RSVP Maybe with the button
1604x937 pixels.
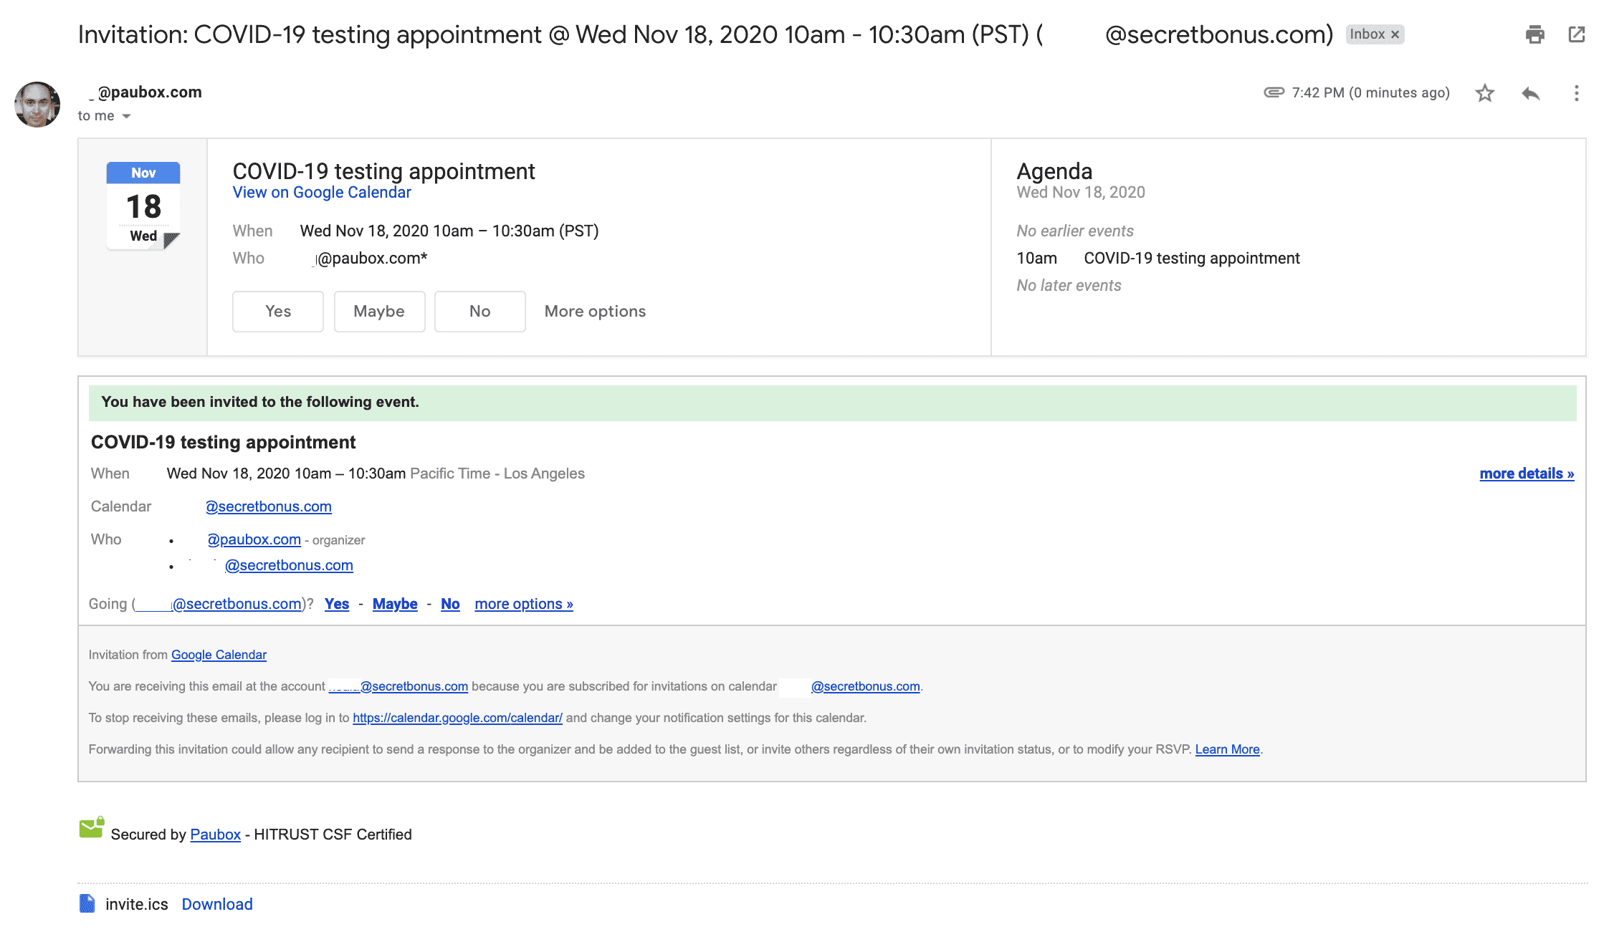(x=379, y=311)
